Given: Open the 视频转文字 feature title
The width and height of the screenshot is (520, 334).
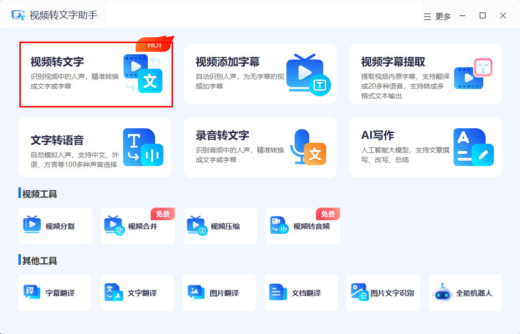Looking at the screenshot, I should click(x=57, y=62).
